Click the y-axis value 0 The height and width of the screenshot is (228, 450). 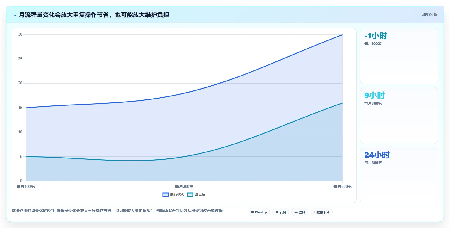(21, 181)
